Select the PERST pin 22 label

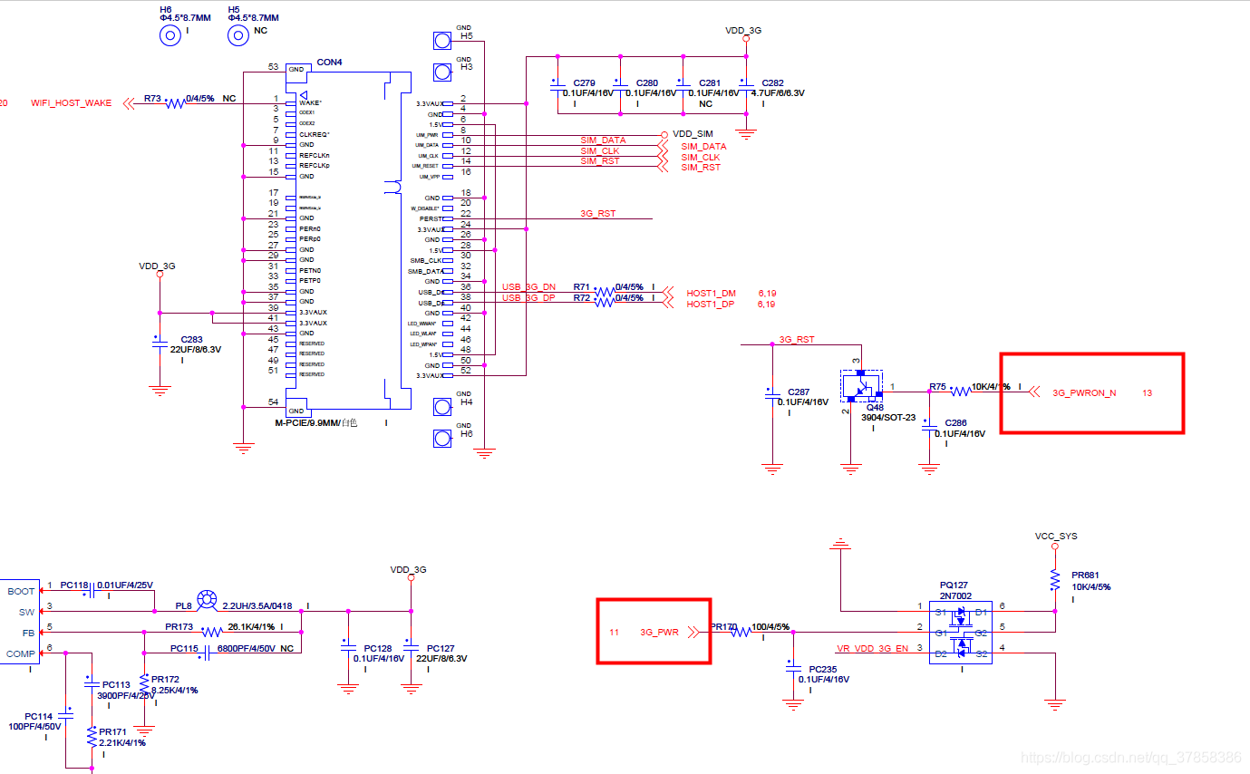(431, 218)
